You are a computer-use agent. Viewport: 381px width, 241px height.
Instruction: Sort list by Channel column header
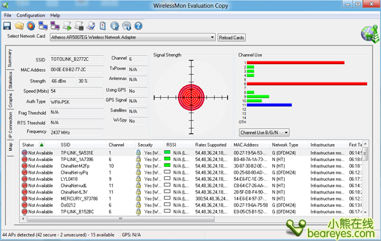point(121,145)
